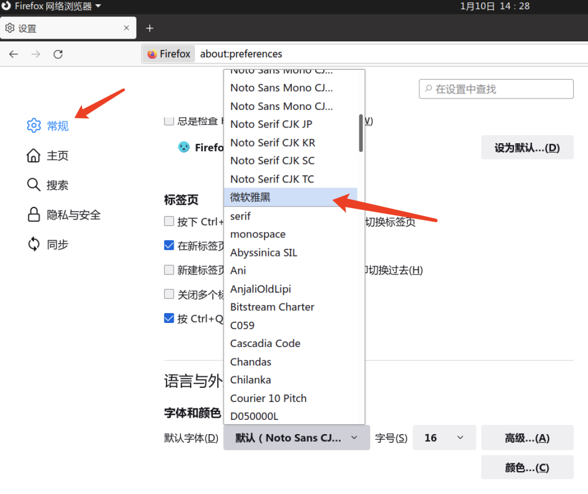Toggle the 按下 Ctrl+ tab cycling checkbox
Screen dimensions: 588x494
[169, 221]
